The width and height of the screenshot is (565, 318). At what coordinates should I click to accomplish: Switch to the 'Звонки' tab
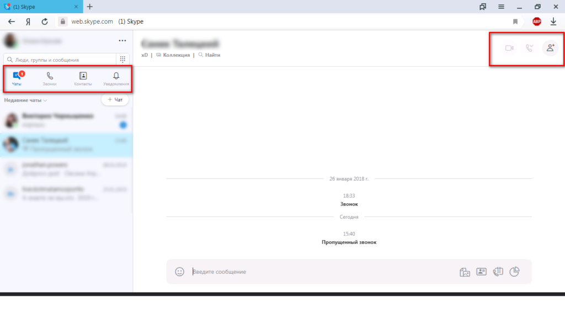click(x=50, y=79)
